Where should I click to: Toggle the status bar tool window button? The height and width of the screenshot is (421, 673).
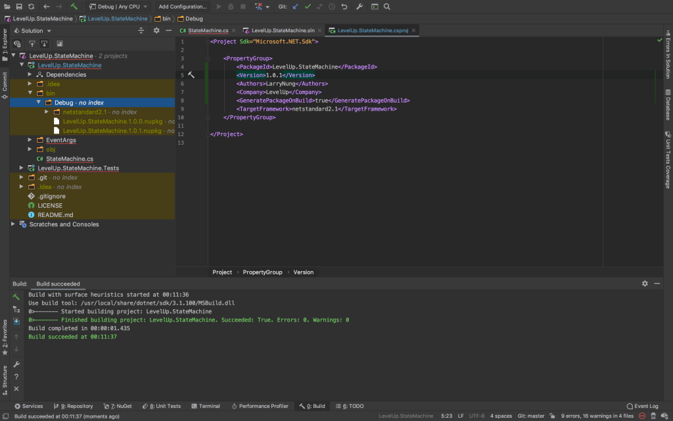point(5,416)
